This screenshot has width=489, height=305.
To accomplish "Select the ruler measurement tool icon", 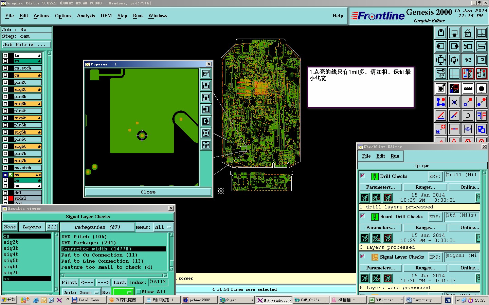I will point(468,88).
